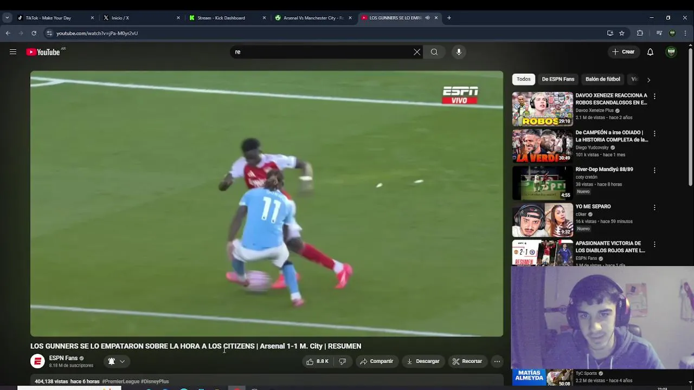Screen dimensions: 694x390
Task: Open more actions three-dot menu under video
Action: click(497, 361)
